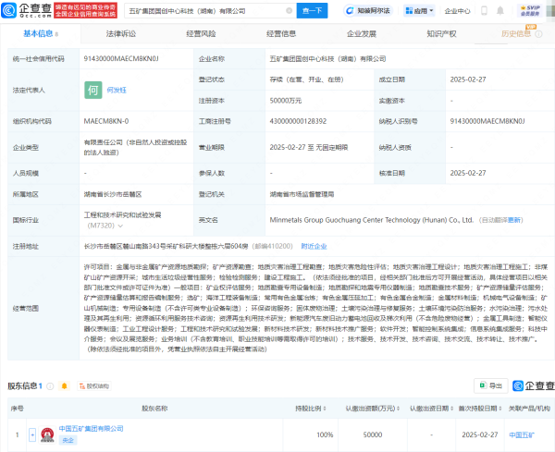Click the Qcc.com logo icon
Viewport: 555px width, 452px height.
coord(9,10)
